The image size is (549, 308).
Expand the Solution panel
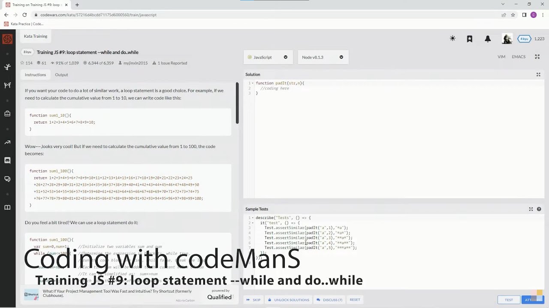coord(538,74)
